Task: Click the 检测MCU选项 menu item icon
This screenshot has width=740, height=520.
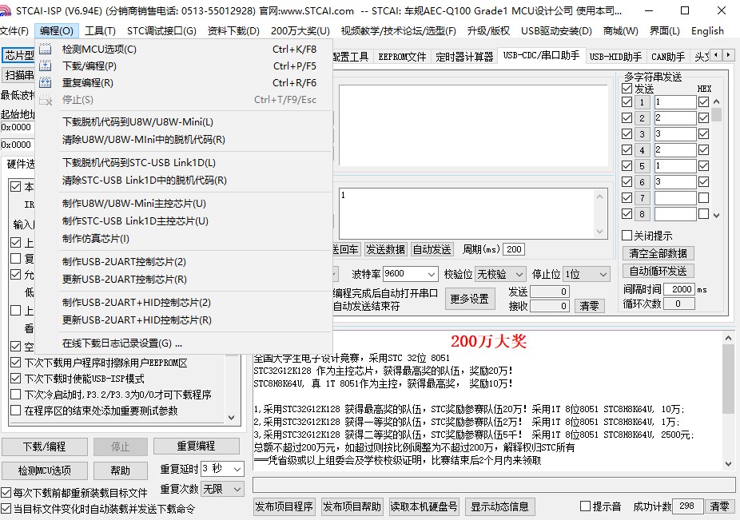Action: click(x=46, y=49)
